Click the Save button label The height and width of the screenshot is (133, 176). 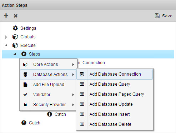(167, 16)
